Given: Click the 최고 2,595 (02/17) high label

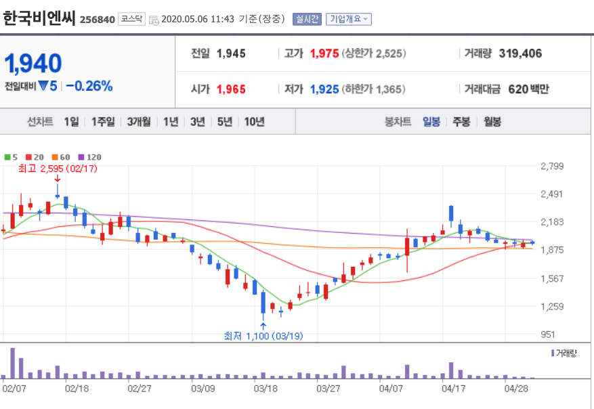Looking at the screenshot, I should tap(58, 169).
